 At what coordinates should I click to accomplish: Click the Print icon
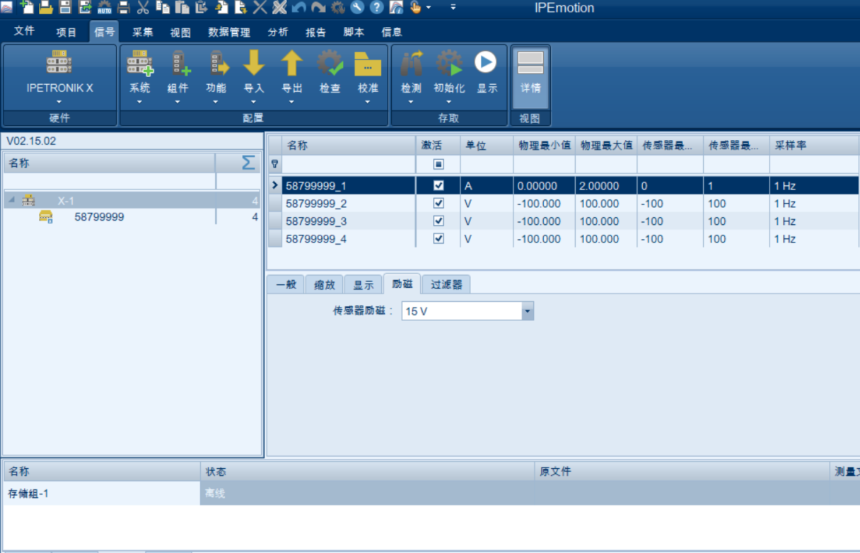tap(124, 8)
